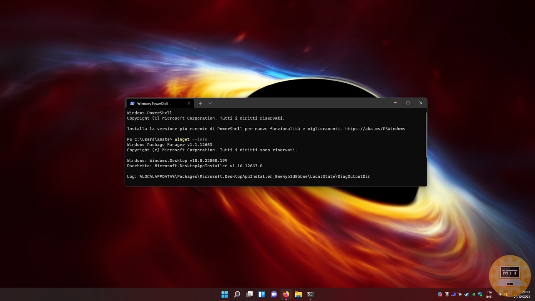Click the airplane tray icon

click(x=460, y=294)
